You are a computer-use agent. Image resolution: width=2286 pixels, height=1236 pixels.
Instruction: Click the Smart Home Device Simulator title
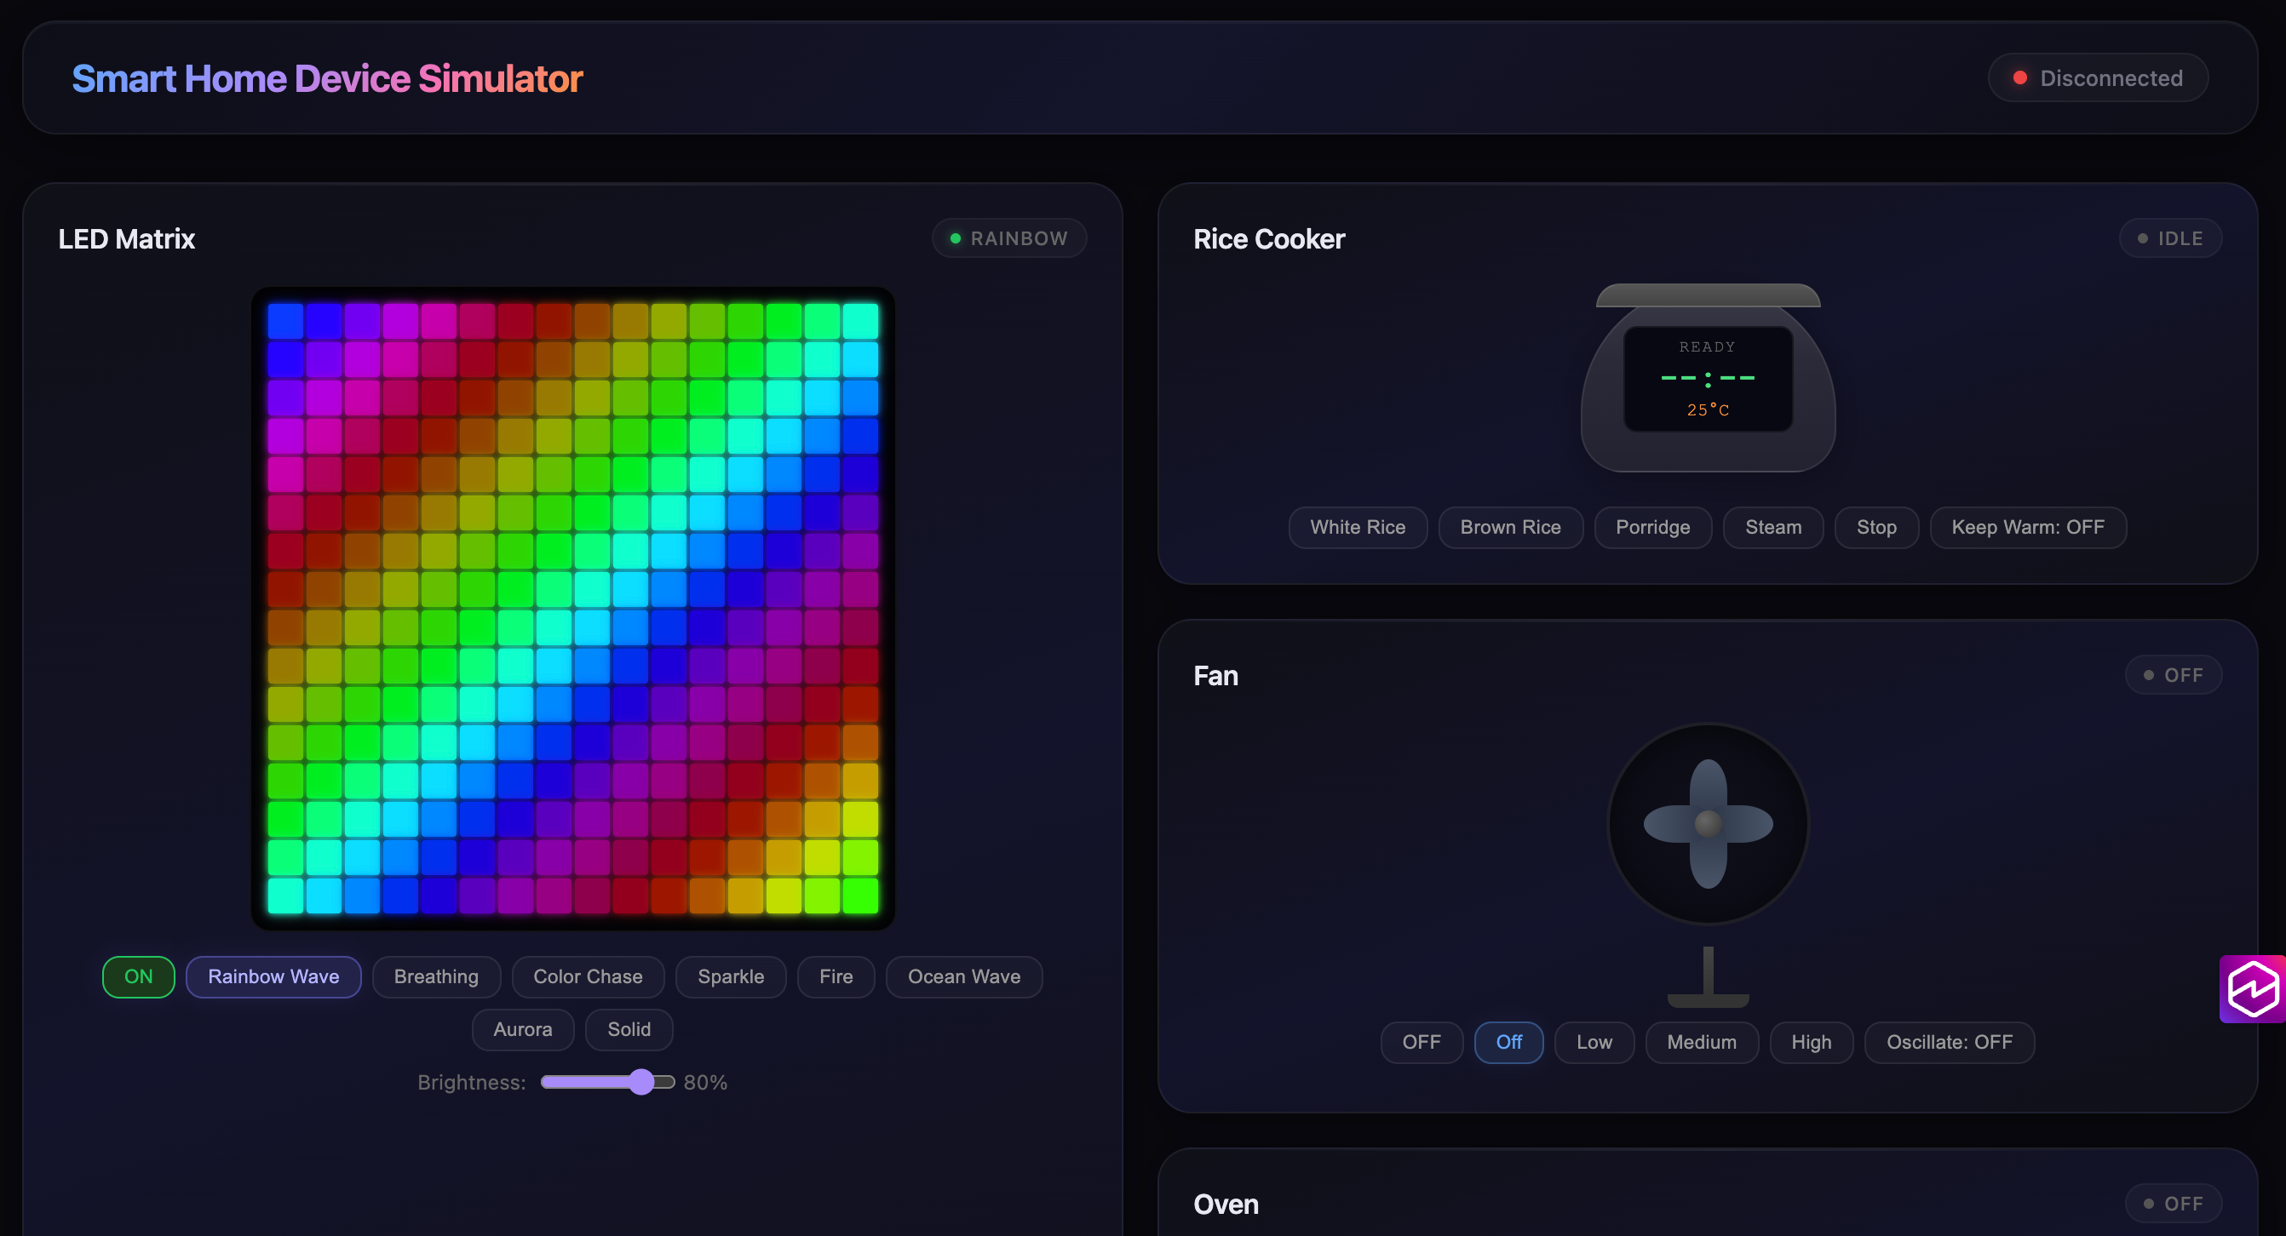coord(327,78)
